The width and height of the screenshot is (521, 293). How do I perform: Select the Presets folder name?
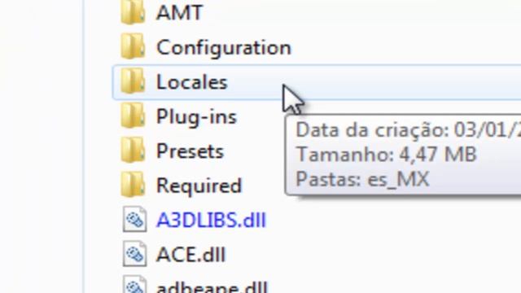click(190, 151)
